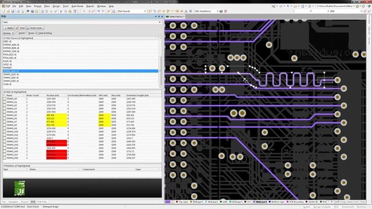Switch to the Top Layer tab
Viewport: 372px width, 209px height.
182,202
